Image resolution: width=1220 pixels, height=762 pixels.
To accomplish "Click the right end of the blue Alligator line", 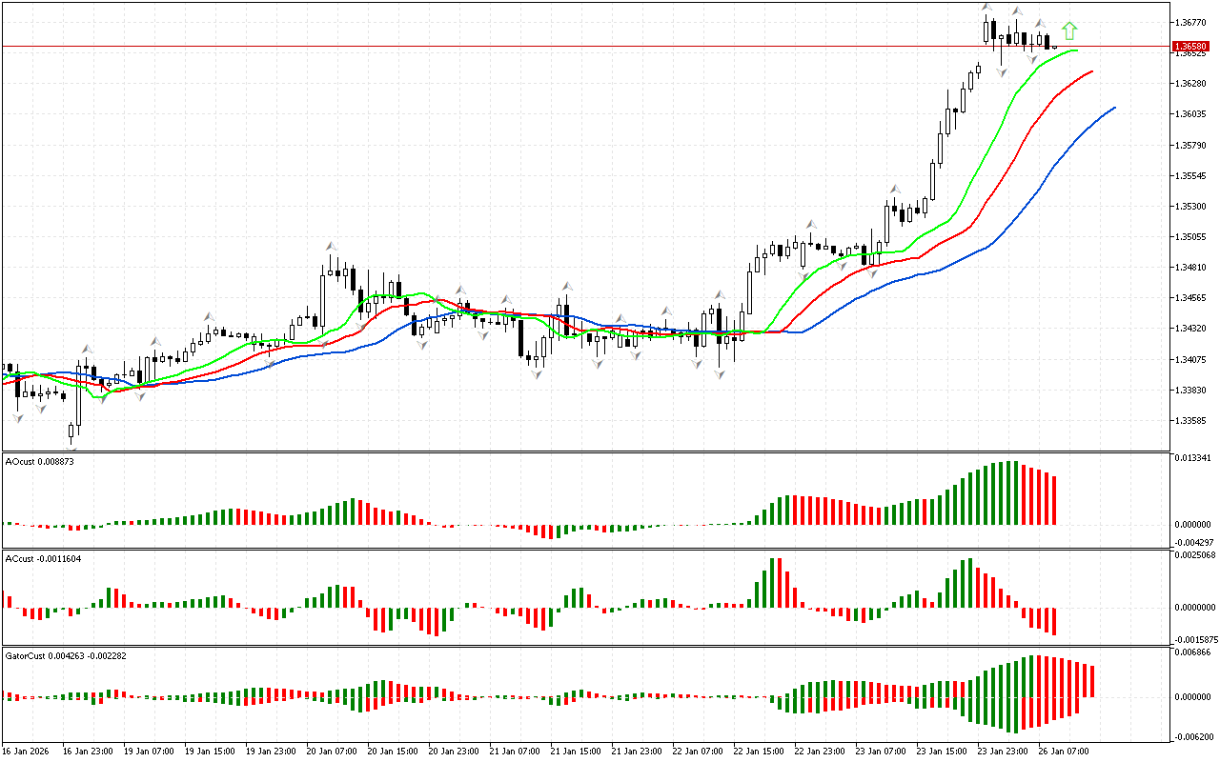I will coord(1114,109).
